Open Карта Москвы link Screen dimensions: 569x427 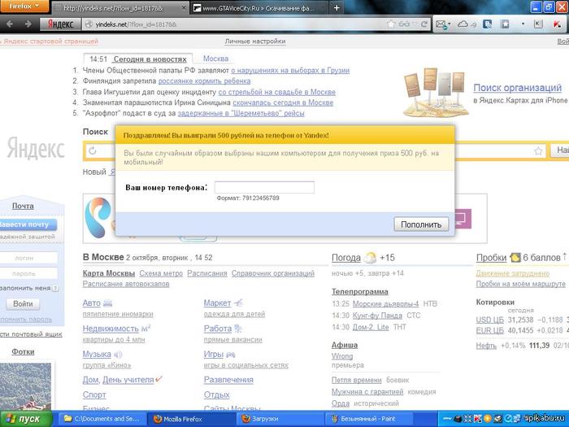click(109, 273)
